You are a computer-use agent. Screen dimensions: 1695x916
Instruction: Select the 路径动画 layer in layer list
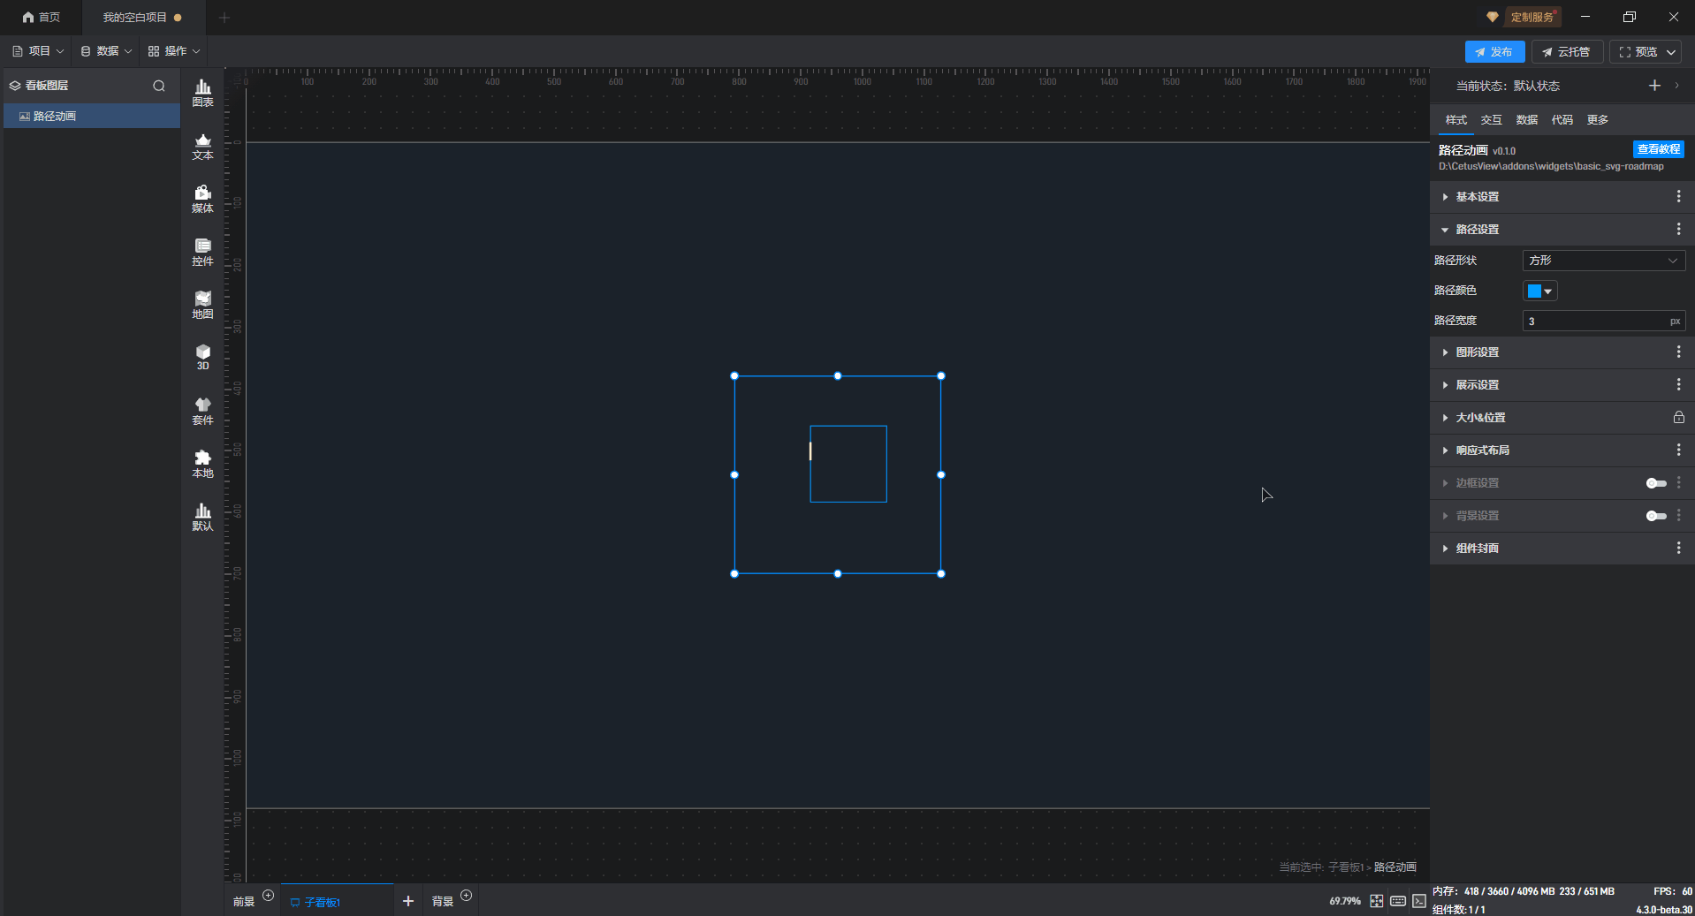(x=92, y=116)
